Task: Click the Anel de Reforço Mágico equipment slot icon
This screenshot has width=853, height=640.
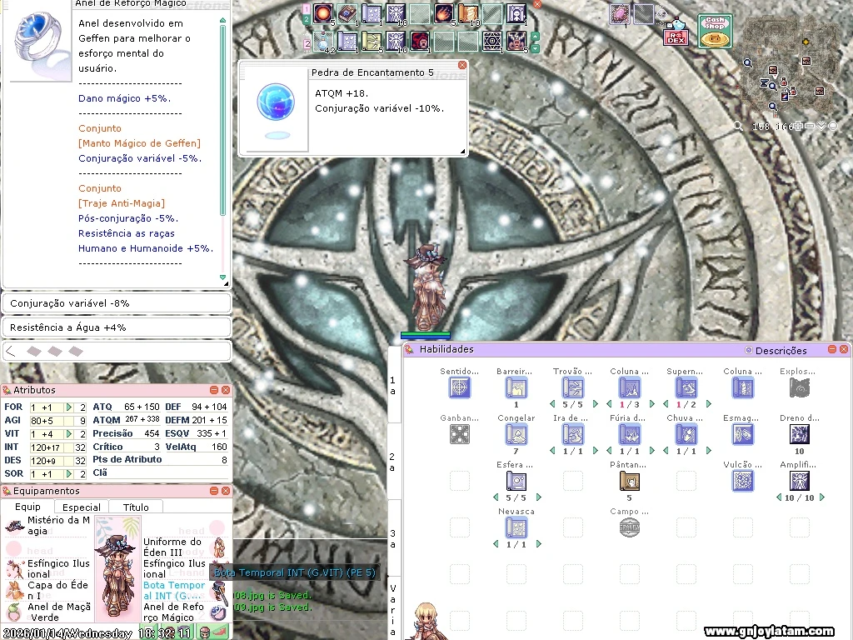Action: tap(219, 612)
